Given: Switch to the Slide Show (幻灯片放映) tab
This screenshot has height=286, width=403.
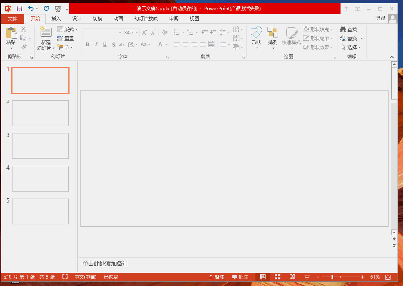Looking at the screenshot, I should pyautogui.click(x=146, y=19).
